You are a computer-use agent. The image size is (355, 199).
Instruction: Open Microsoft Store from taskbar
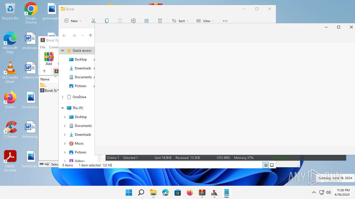[178, 192]
